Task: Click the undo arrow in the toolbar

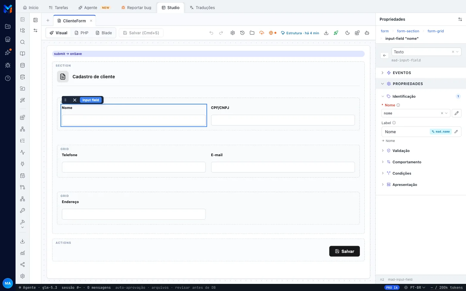Action: click(x=211, y=33)
